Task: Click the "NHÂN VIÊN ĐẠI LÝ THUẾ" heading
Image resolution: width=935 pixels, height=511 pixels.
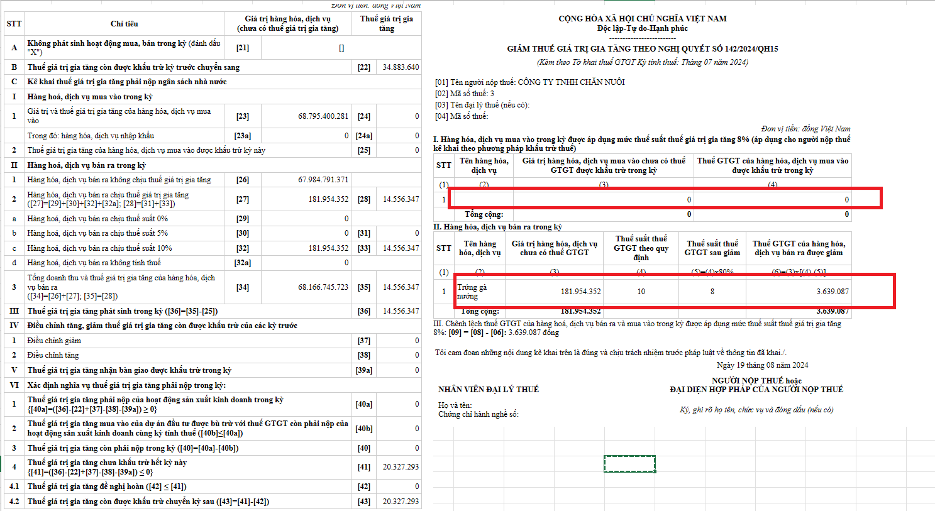Action: coord(488,390)
